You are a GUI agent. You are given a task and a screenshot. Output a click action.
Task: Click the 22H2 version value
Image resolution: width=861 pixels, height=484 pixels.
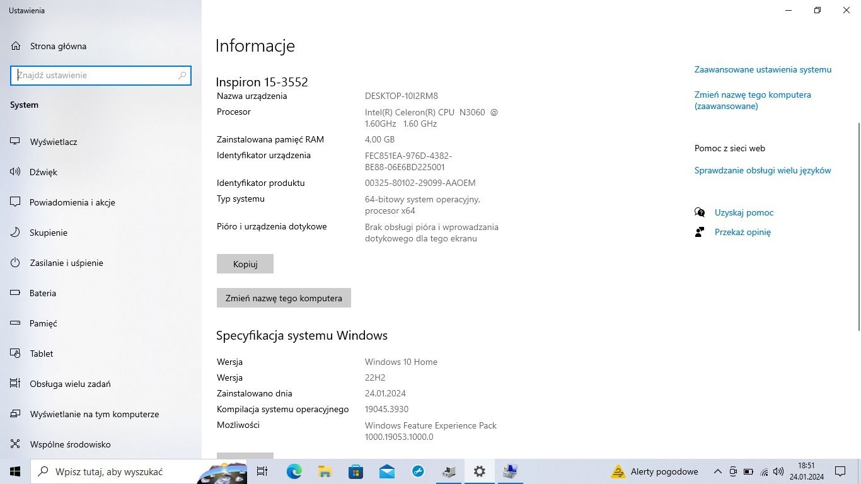click(375, 377)
